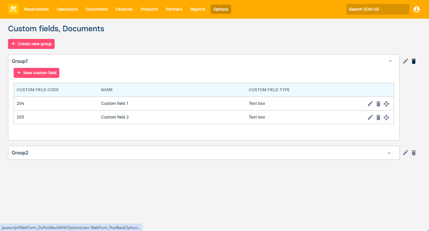Screen dimensions: 429x231
Task: Delete Custom field 1 via trash icon
Action: coord(378,104)
